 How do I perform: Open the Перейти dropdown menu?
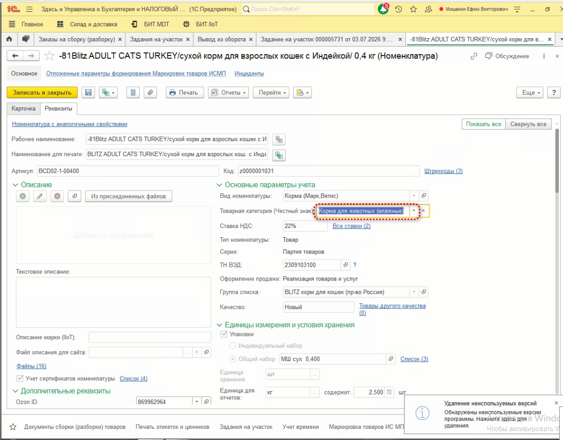click(x=271, y=92)
